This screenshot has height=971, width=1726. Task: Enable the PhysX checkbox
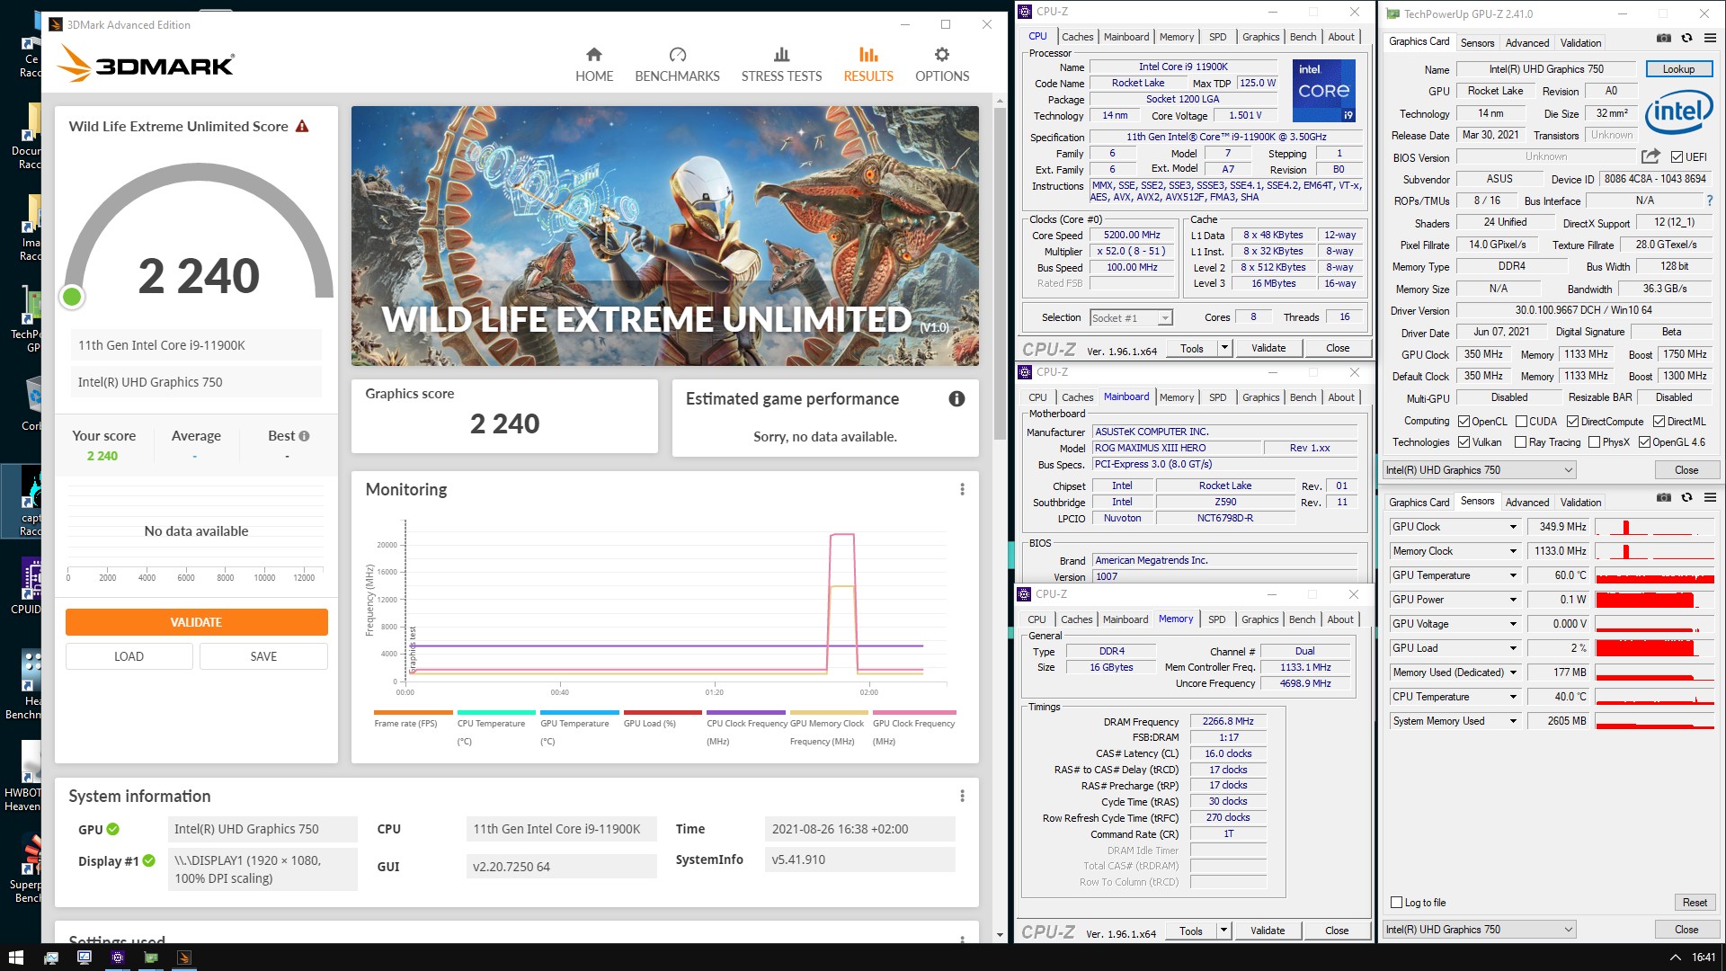1594,442
